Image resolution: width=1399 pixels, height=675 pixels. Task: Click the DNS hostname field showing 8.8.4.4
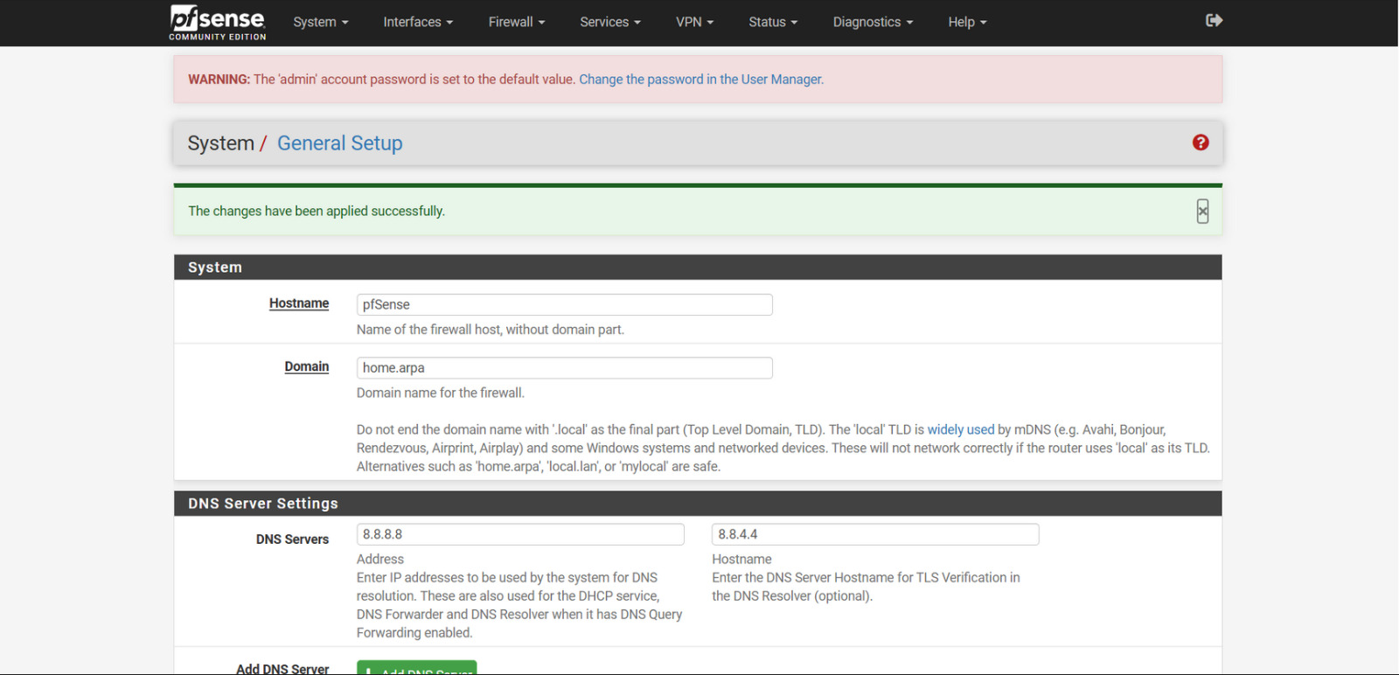tap(874, 534)
